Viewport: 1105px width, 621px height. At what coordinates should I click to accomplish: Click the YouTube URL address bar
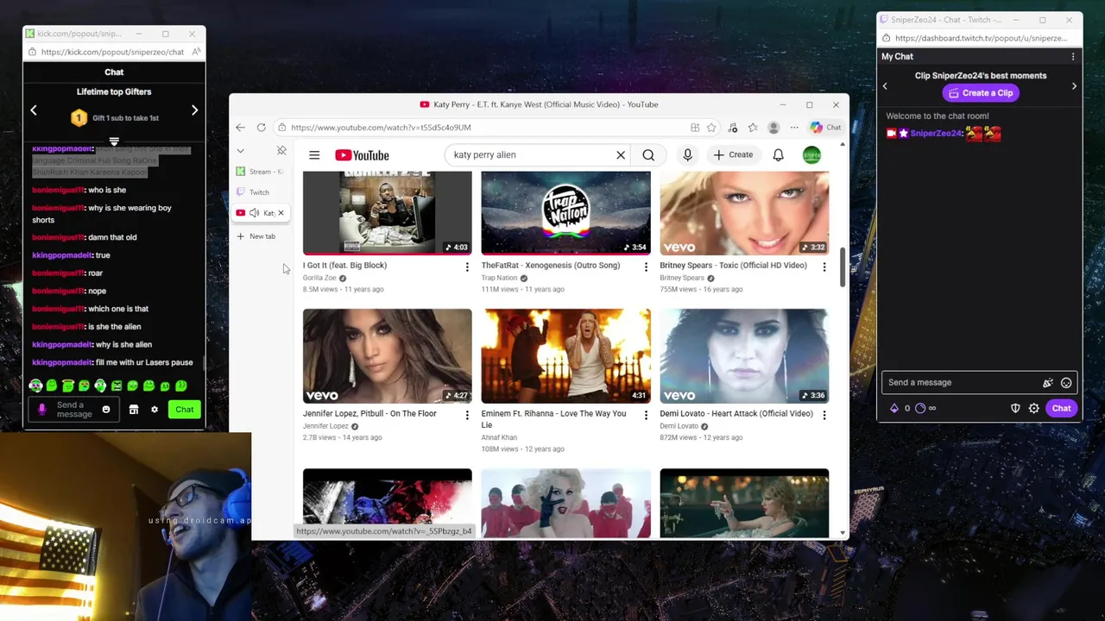point(483,128)
